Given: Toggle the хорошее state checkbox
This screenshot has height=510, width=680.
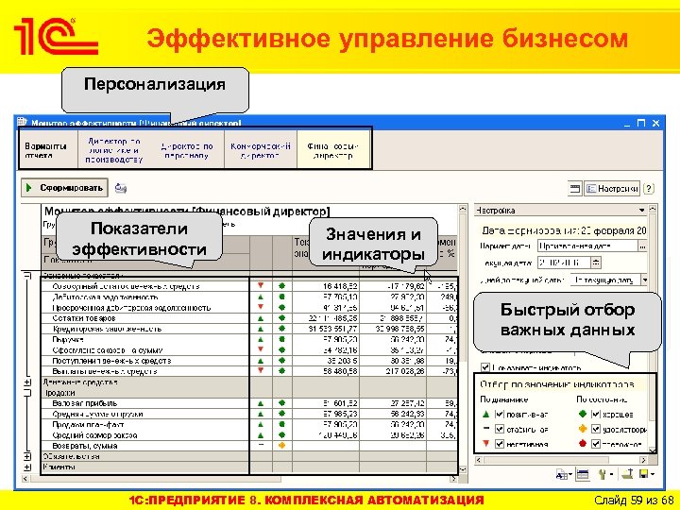Looking at the screenshot, I should click(x=596, y=415).
